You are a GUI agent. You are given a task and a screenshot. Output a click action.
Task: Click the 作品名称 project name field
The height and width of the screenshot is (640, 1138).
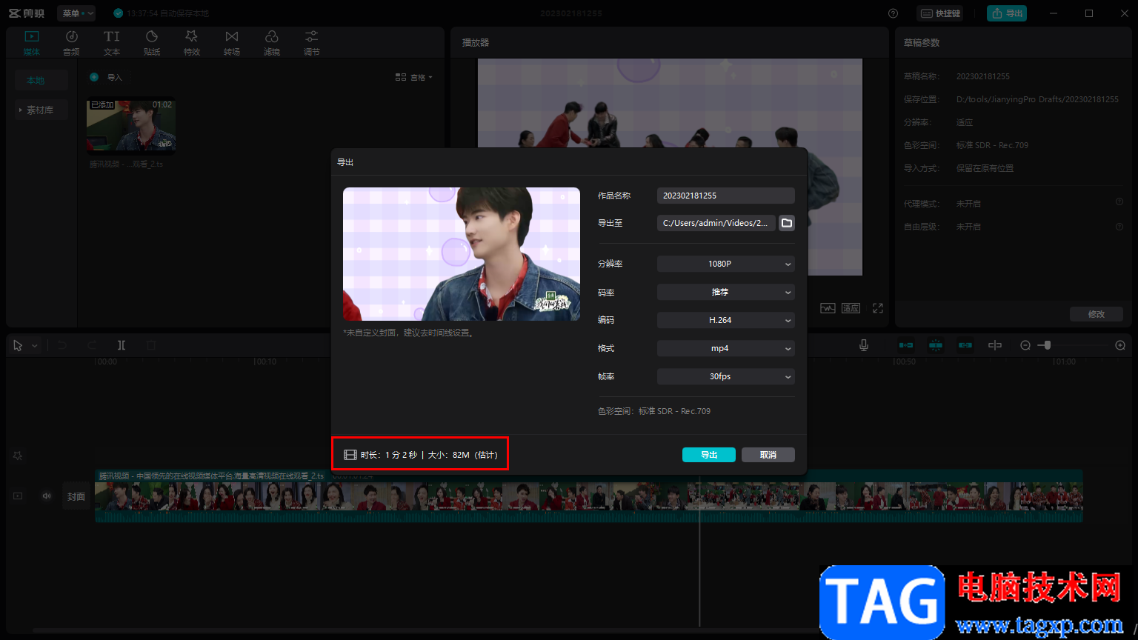click(726, 196)
